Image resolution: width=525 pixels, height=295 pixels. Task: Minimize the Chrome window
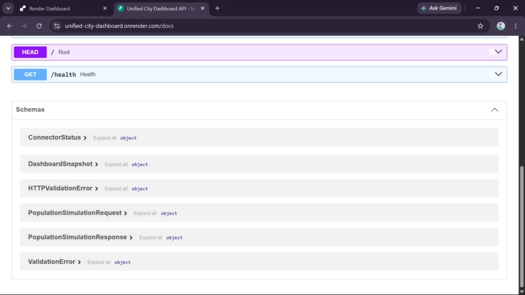pos(478,8)
